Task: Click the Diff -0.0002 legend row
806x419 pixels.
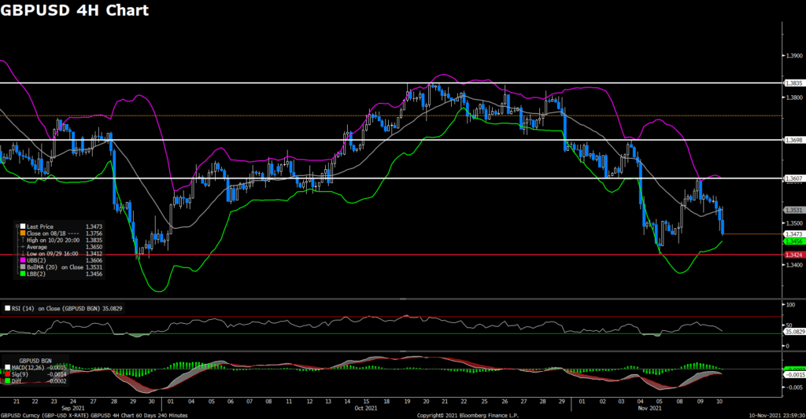Action: pos(35,381)
